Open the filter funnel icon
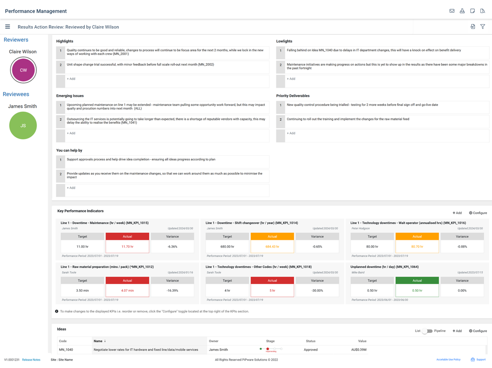492x368 pixels. pyautogui.click(x=482, y=27)
